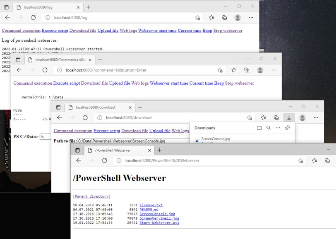Viewport: 336px width, 239px height.
Task: Reload the localhost:8080/log page
Action: (33, 17)
